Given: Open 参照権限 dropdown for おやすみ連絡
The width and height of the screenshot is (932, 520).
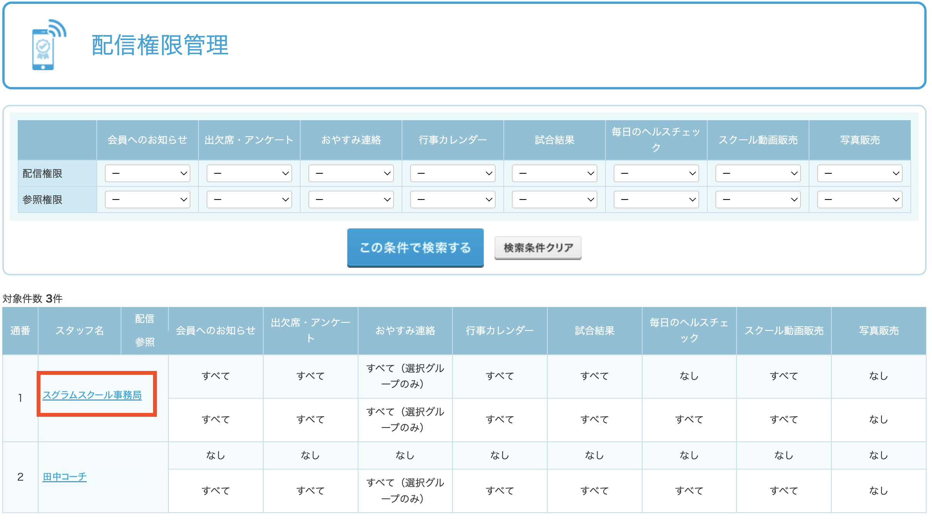Looking at the screenshot, I should click(351, 200).
